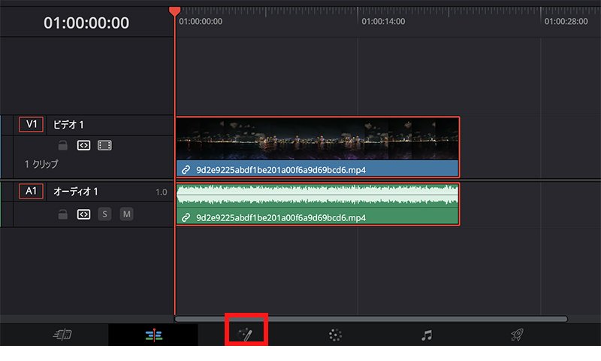The width and height of the screenshot is (601, 361).
Task: Select the video clip name bar .mp4
Action: pyautogui.click(x=317, y=169)
